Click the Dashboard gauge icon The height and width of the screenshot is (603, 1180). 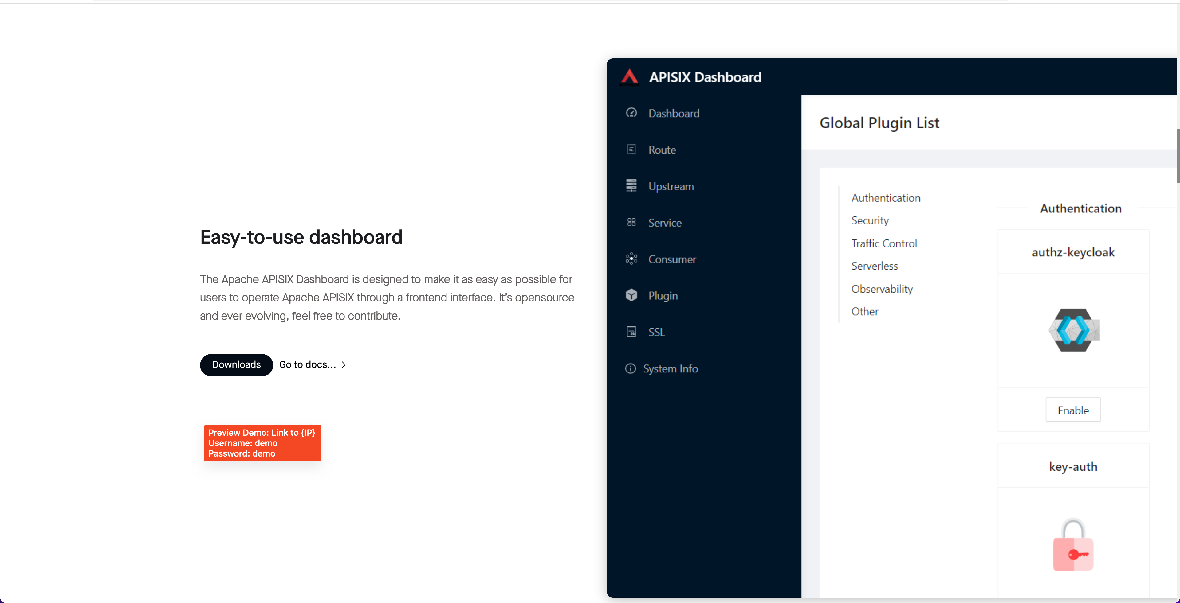point(631,113)
